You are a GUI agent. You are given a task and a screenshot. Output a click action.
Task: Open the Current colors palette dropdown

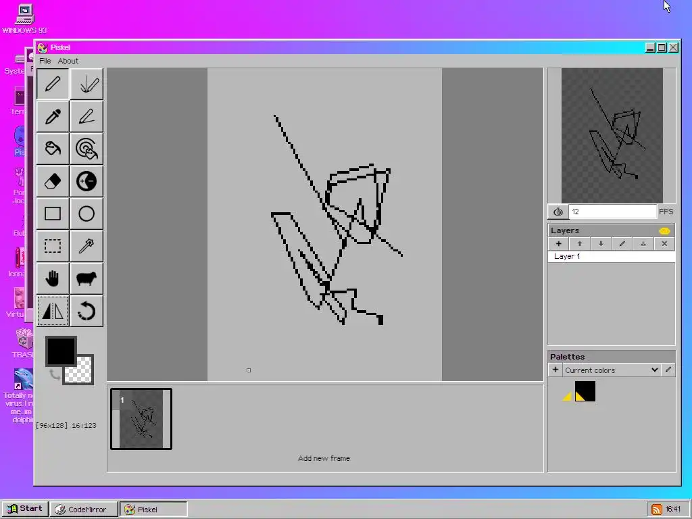click(611, 370)
